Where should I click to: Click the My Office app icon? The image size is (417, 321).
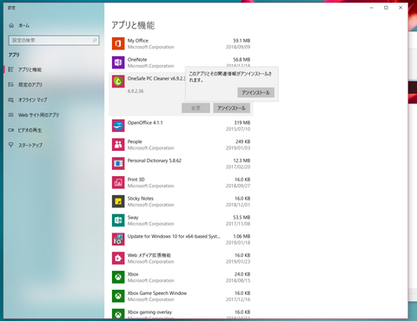pyautogui.click(x=118, y=43)
